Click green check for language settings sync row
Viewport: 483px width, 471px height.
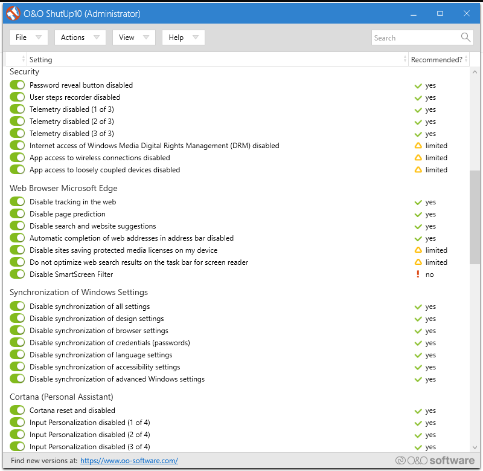[x=418, y=356]
